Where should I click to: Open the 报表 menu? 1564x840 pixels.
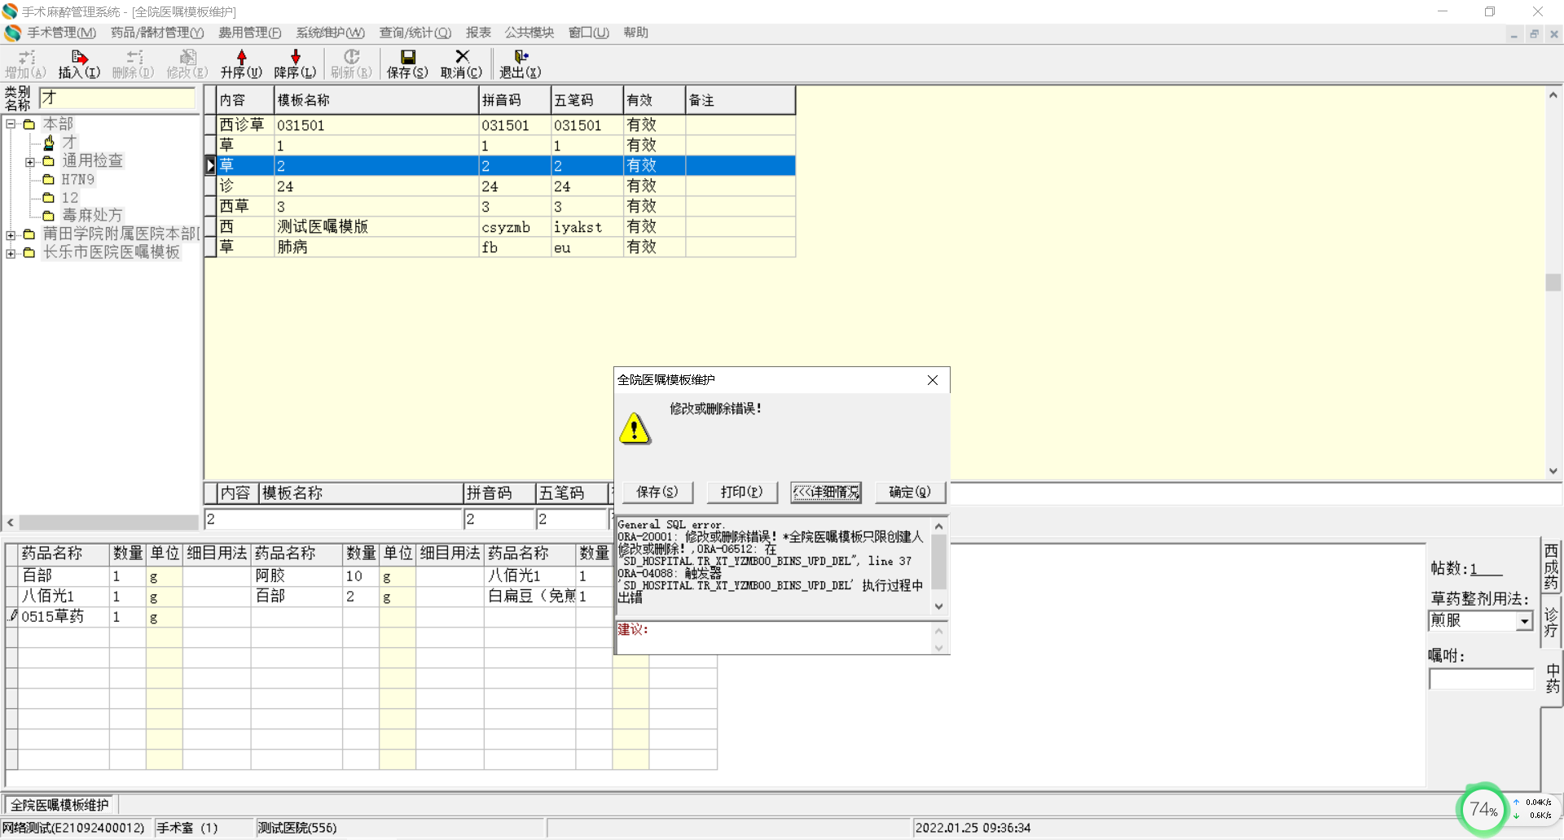coord(478,33)
